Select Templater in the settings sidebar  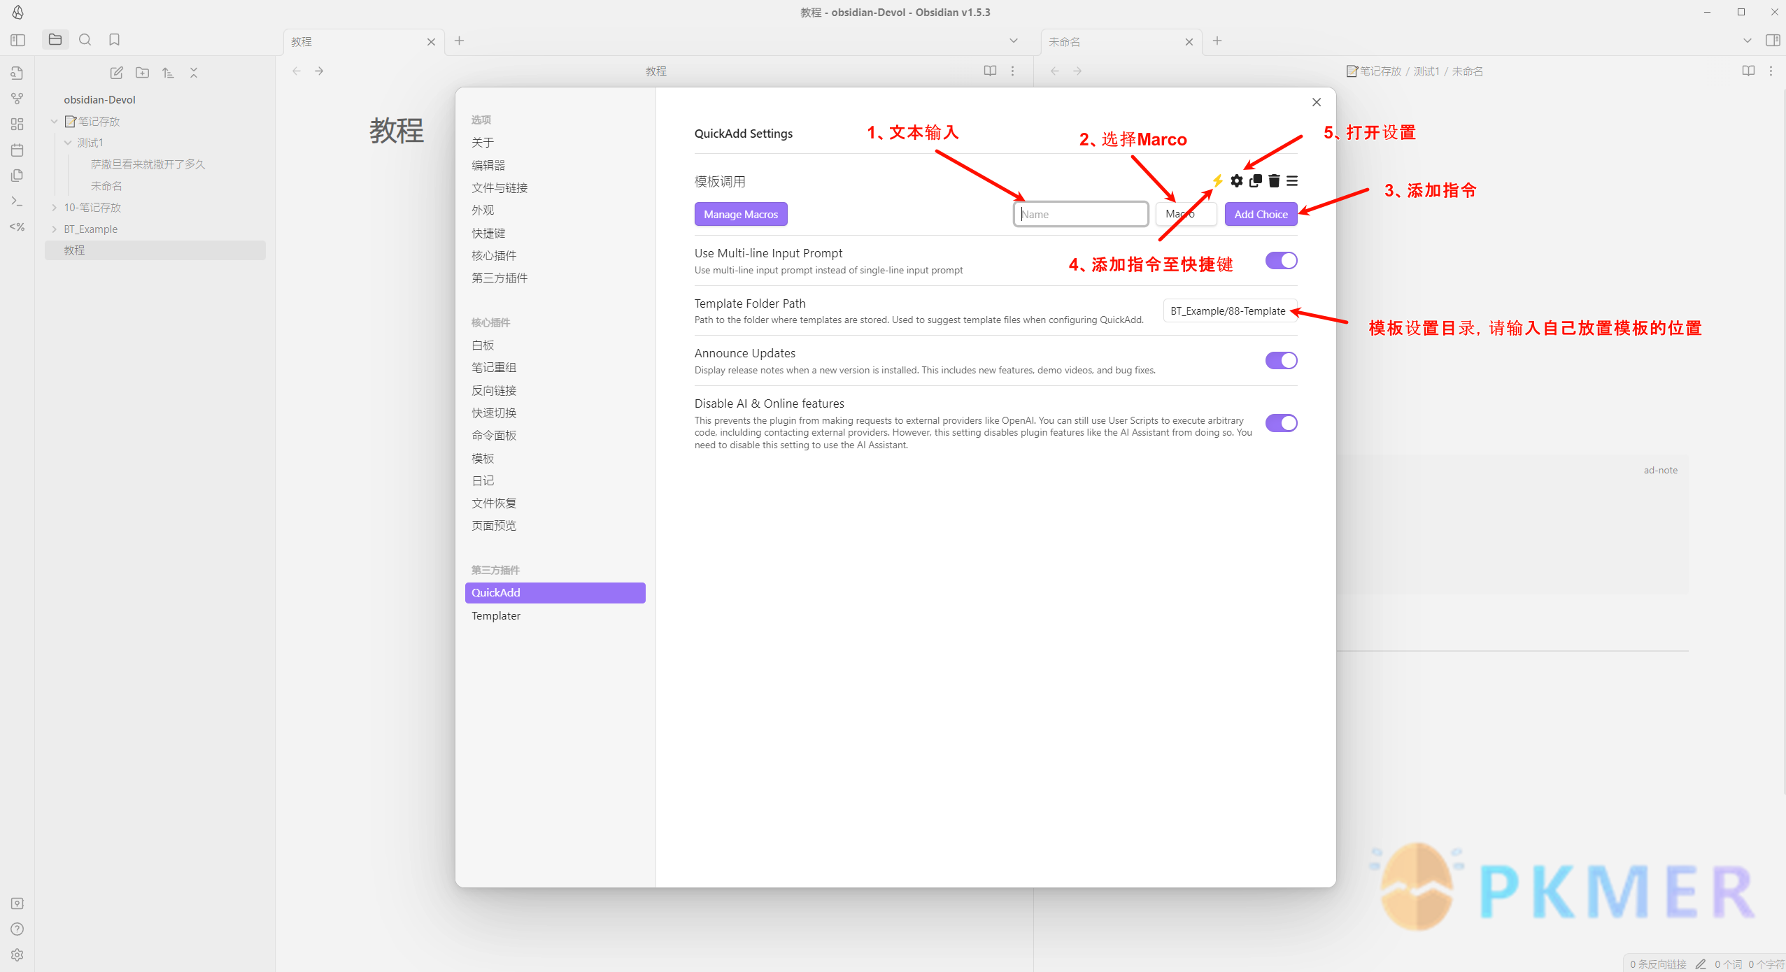pyautogui.click(x=495, y=615)
